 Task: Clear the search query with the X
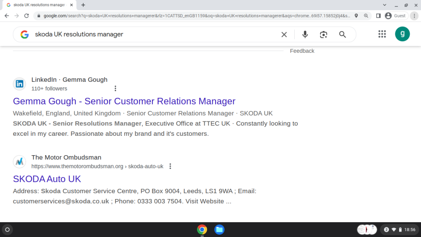[x=284, y=35]
